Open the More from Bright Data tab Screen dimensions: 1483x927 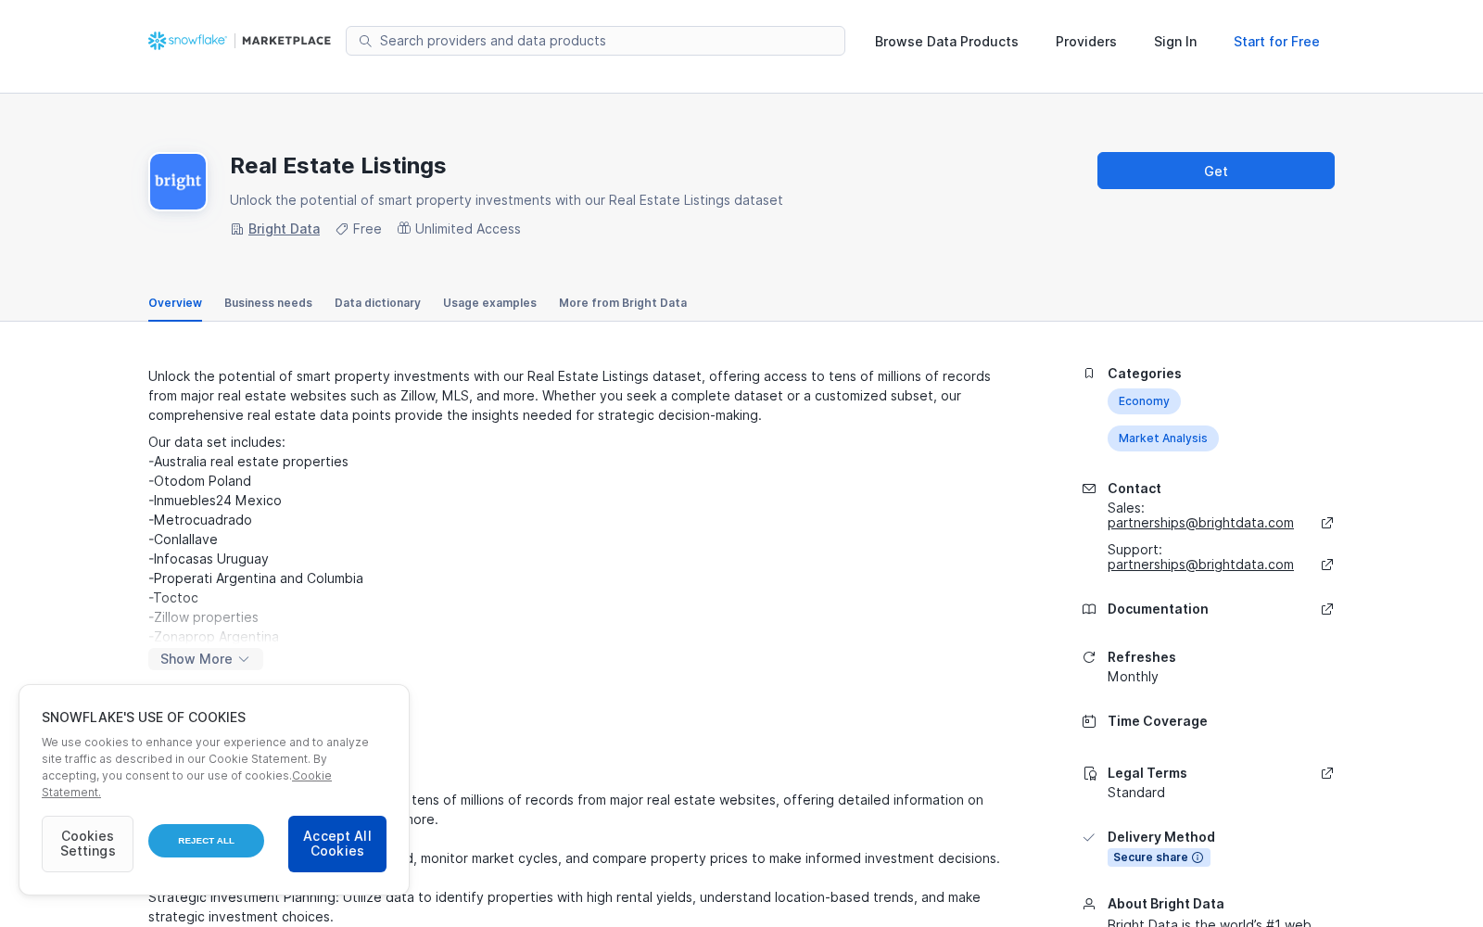(623, 303)
